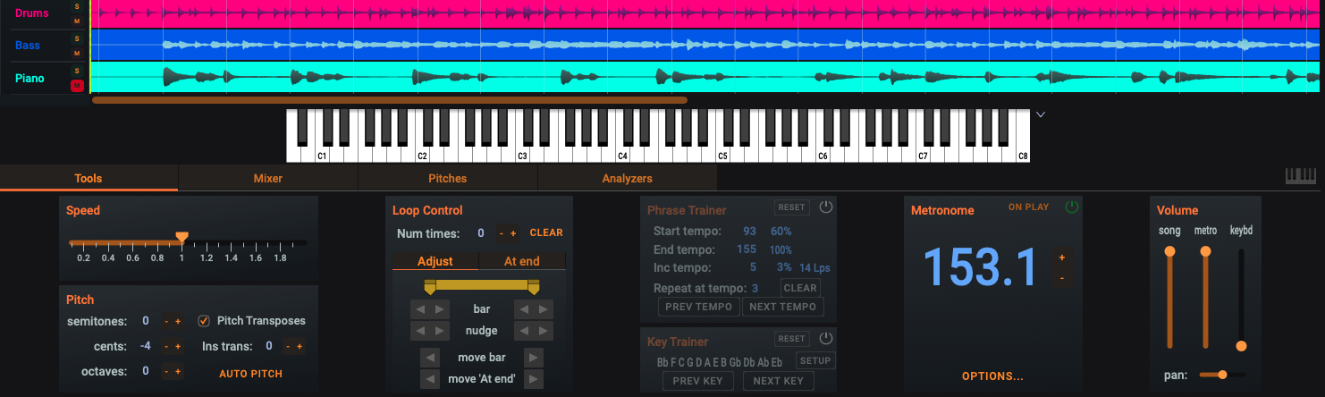This screenshot has width=1325, height=397.
Task: Solo the Bass track
Action: coord(77,39)
